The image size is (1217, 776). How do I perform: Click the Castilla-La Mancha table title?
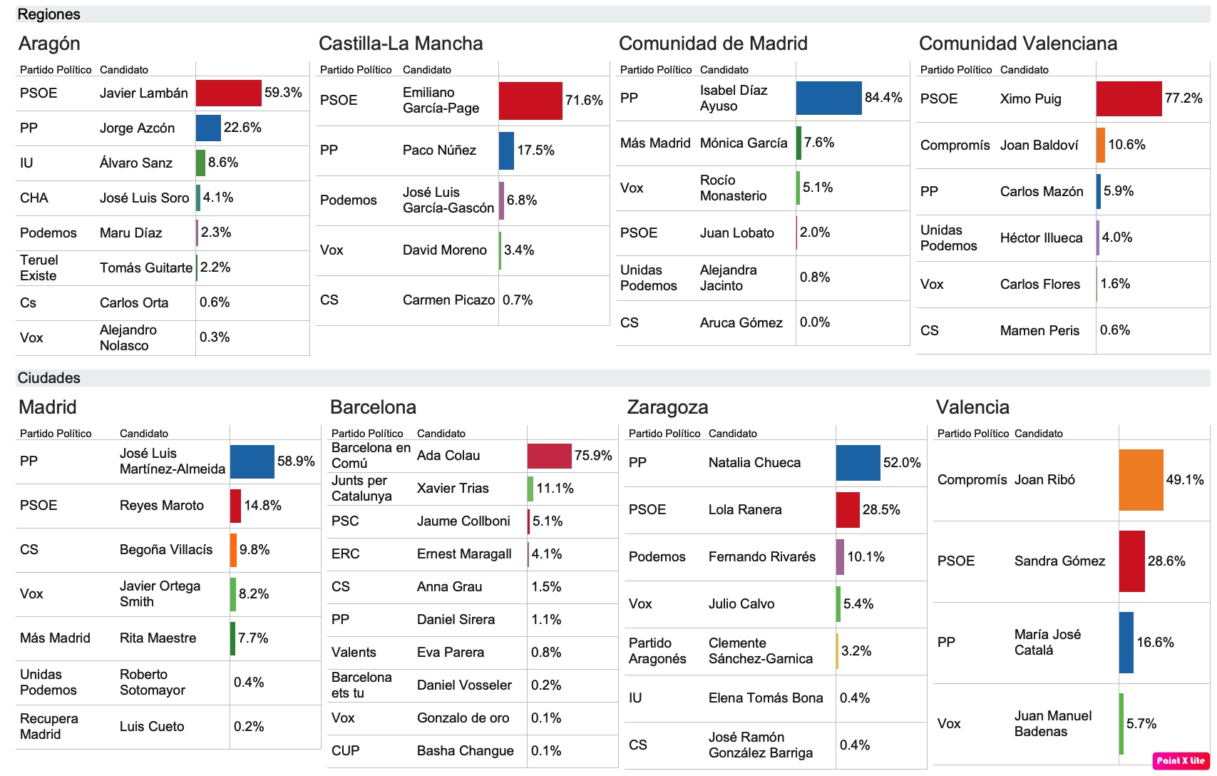click(401, 44)
